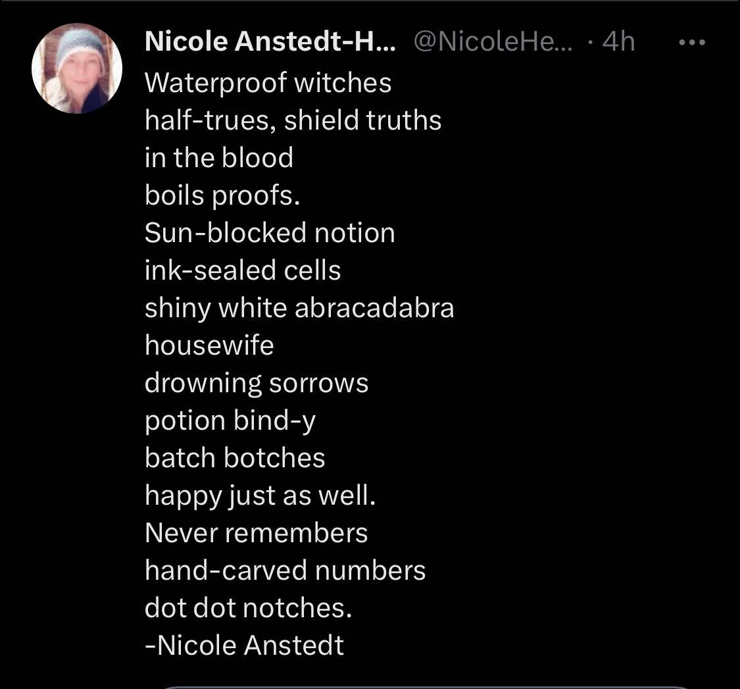
Task: Click the text "ink-sealed cells"
Action: click(243, 270)
